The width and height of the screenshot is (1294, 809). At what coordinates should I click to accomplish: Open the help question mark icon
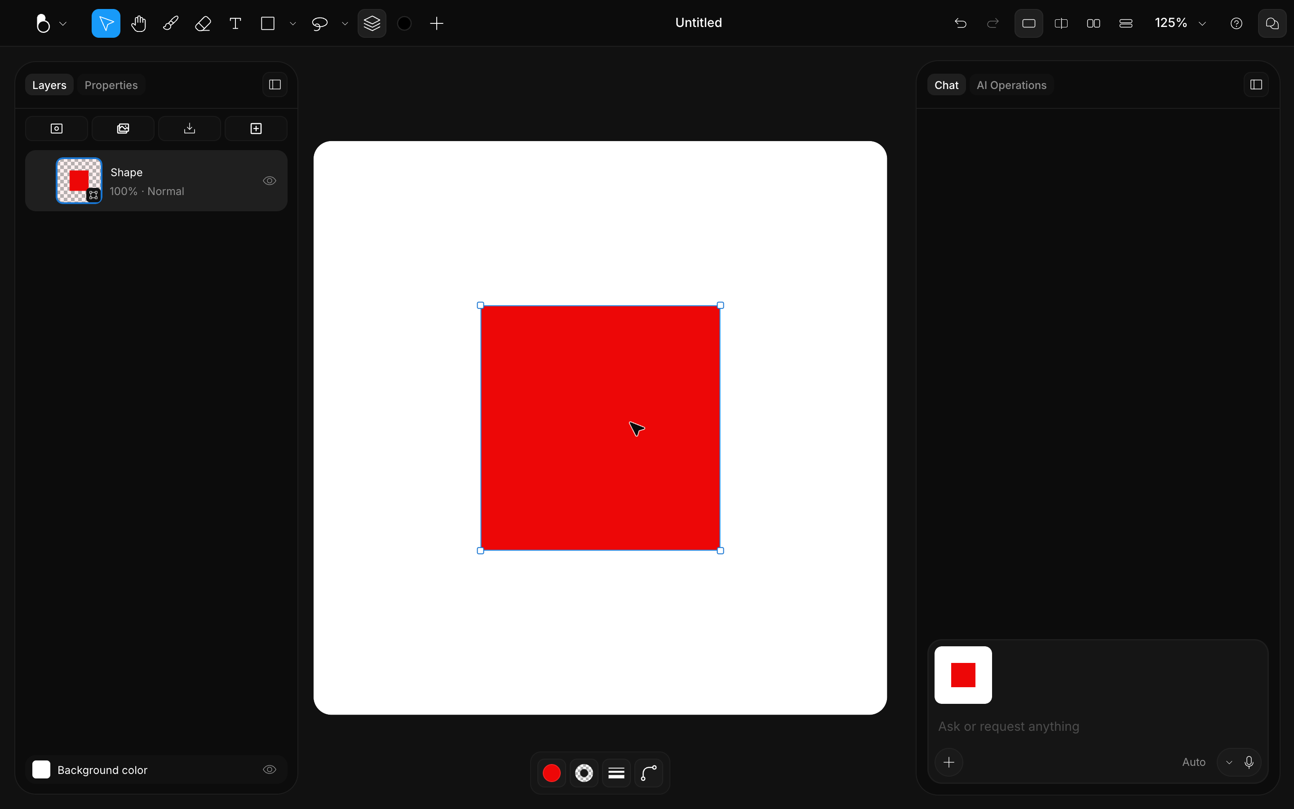[x=1236, y=23]
